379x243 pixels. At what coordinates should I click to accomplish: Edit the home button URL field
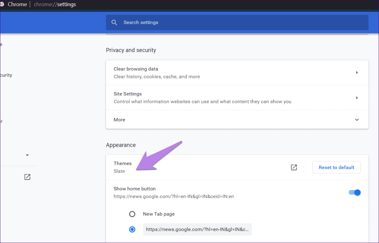(197, 229)
